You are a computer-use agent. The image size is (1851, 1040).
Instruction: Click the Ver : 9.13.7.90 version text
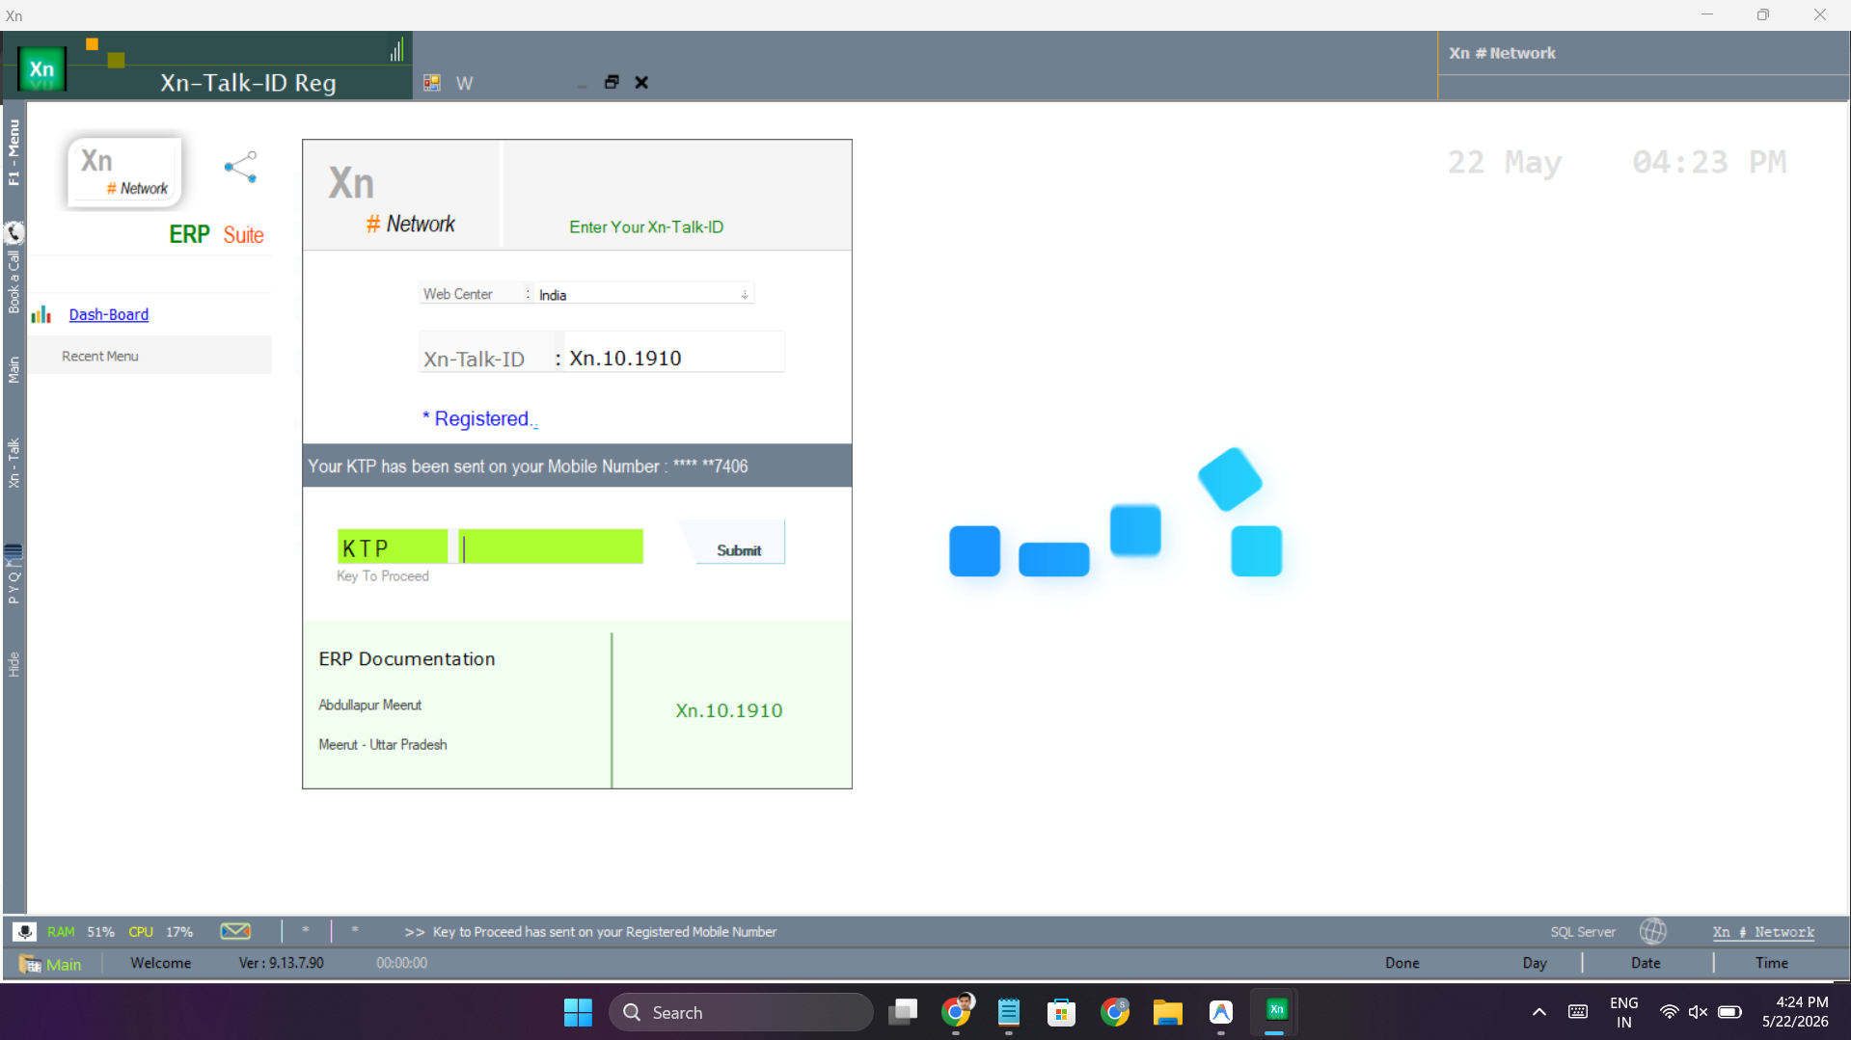282,963
